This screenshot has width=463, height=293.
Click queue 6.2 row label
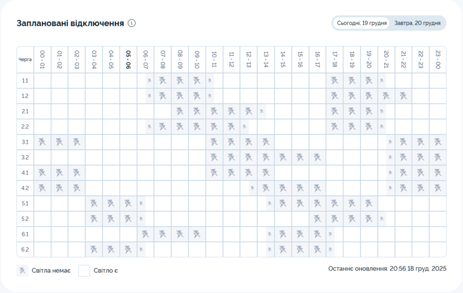25,249
